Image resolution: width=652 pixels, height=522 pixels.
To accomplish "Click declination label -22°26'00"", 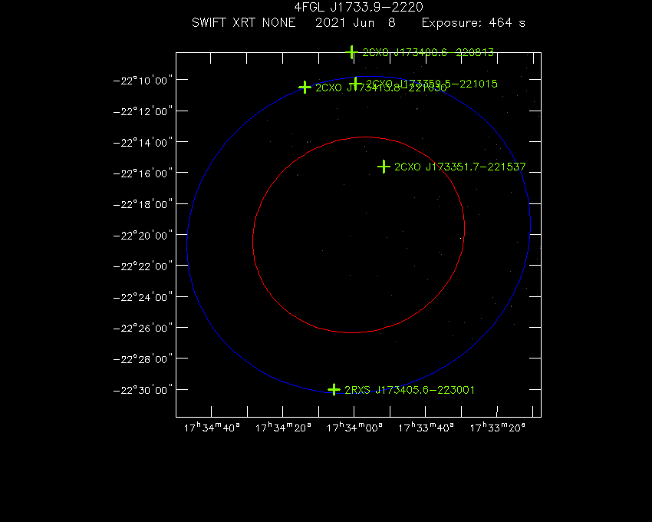I will point(143,328).
